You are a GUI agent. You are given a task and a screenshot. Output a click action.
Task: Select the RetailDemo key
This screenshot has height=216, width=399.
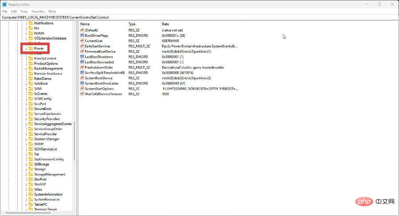(x=43, y=79)
